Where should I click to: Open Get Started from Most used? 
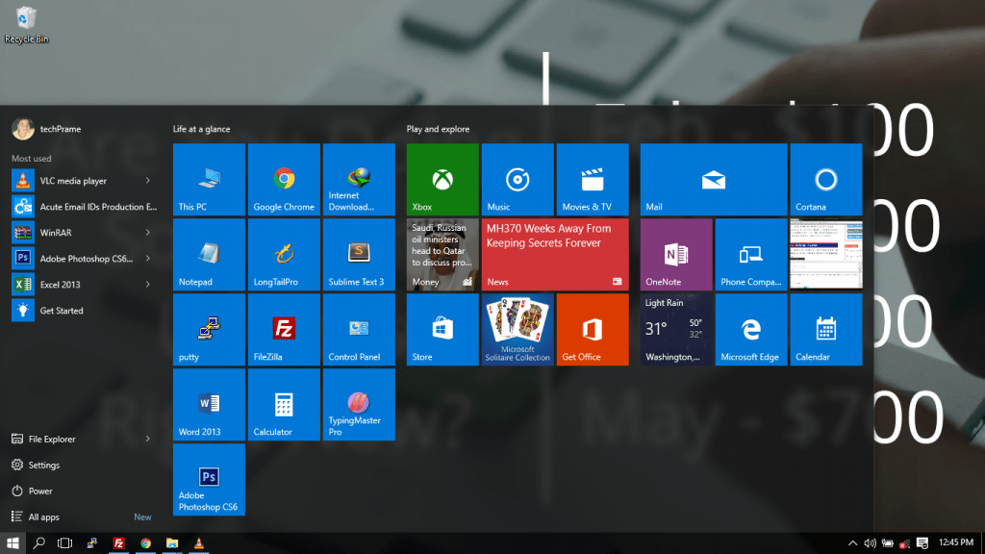85,311
